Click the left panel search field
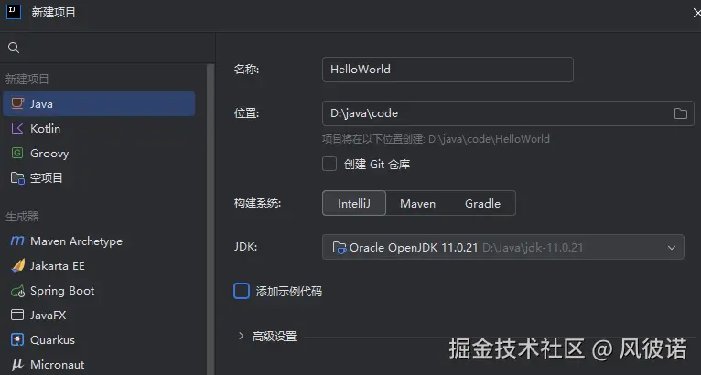701x375 pixels. pos(107,48)
